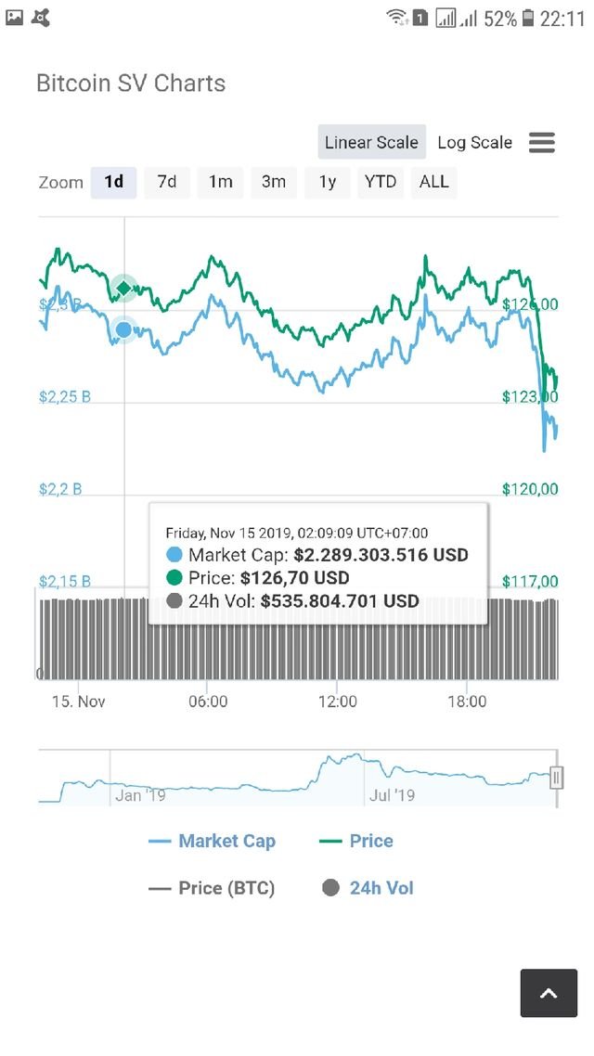Click Jan '19 in the navigator timeline
Screen dimensions: 594x1056
pos(140,795)
